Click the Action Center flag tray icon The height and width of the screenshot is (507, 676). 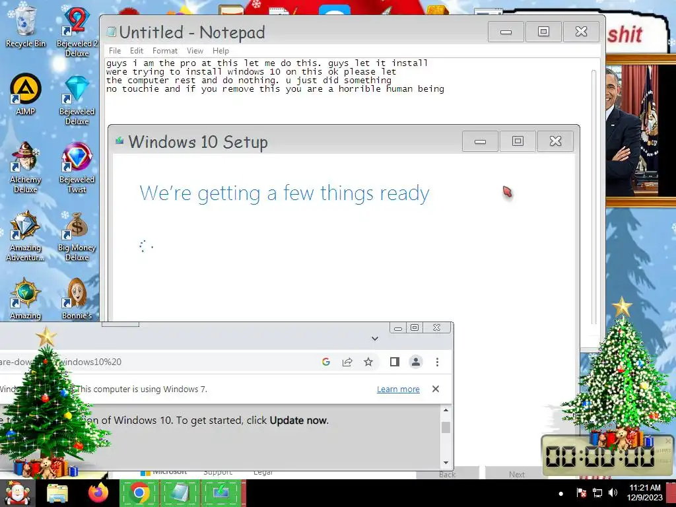point(581,492)
